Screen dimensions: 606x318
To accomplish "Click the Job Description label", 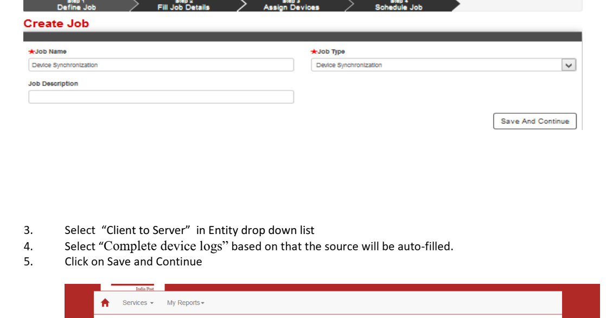I will [x=54, y=83].
